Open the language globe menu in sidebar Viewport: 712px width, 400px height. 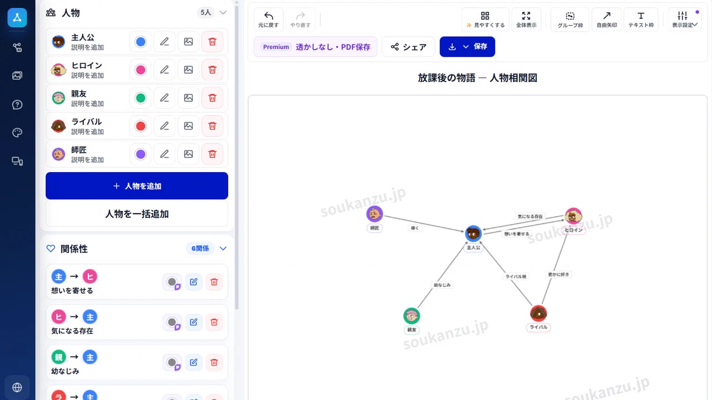click(x=17, y=387)
